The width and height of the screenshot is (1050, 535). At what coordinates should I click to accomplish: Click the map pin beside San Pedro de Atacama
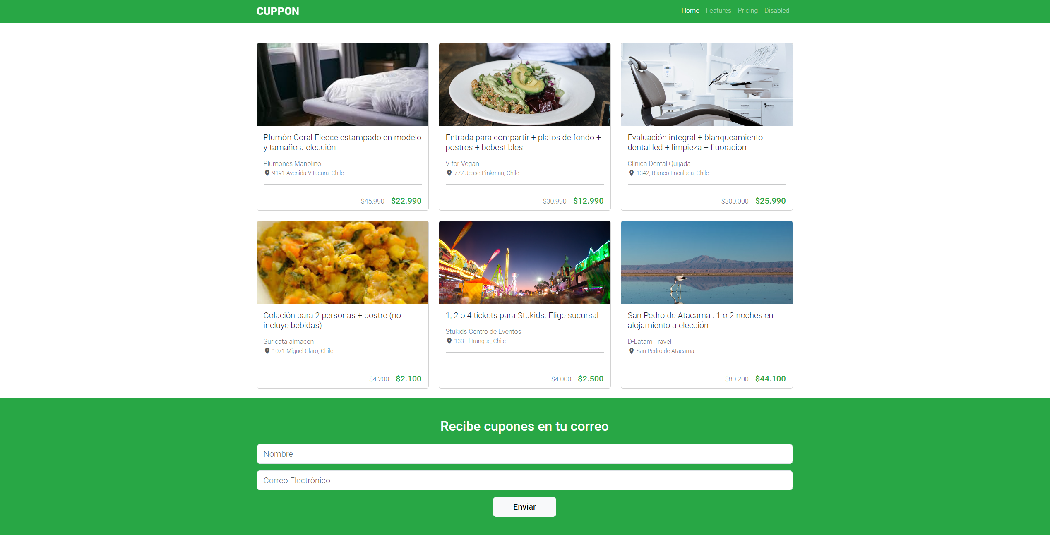click(631, 351)
